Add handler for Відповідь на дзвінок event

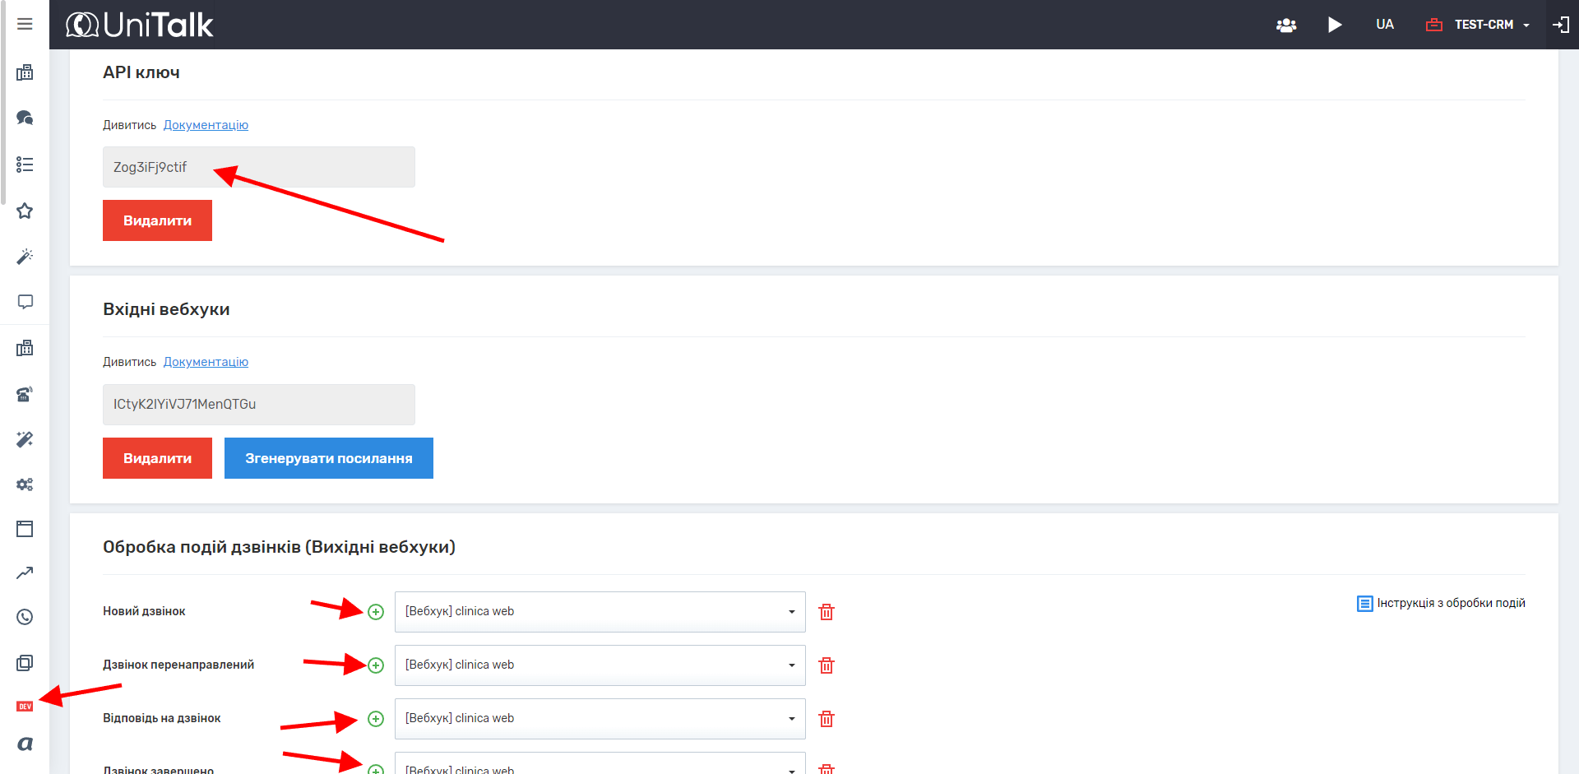point(376,719)
